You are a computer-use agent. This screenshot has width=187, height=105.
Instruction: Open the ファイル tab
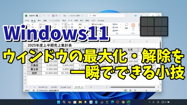click(27, 20)
